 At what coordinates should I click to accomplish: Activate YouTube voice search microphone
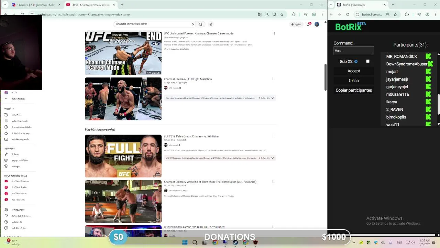point(211,24)
